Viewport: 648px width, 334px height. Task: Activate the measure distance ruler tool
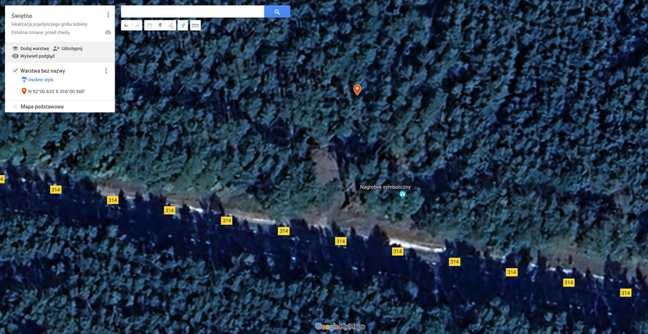point(196,26)
